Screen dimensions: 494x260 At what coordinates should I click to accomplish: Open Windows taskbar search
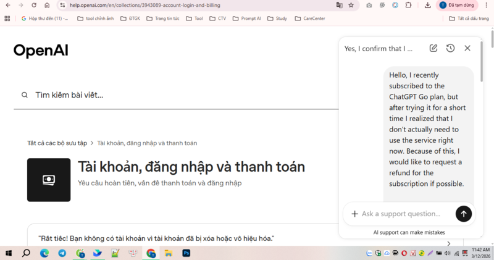click(27, 253)
